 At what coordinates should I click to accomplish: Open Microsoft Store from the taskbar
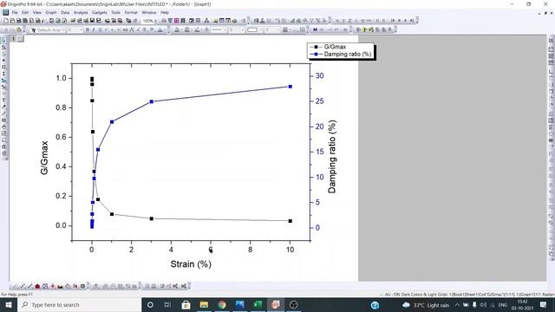tap(186, 304)
